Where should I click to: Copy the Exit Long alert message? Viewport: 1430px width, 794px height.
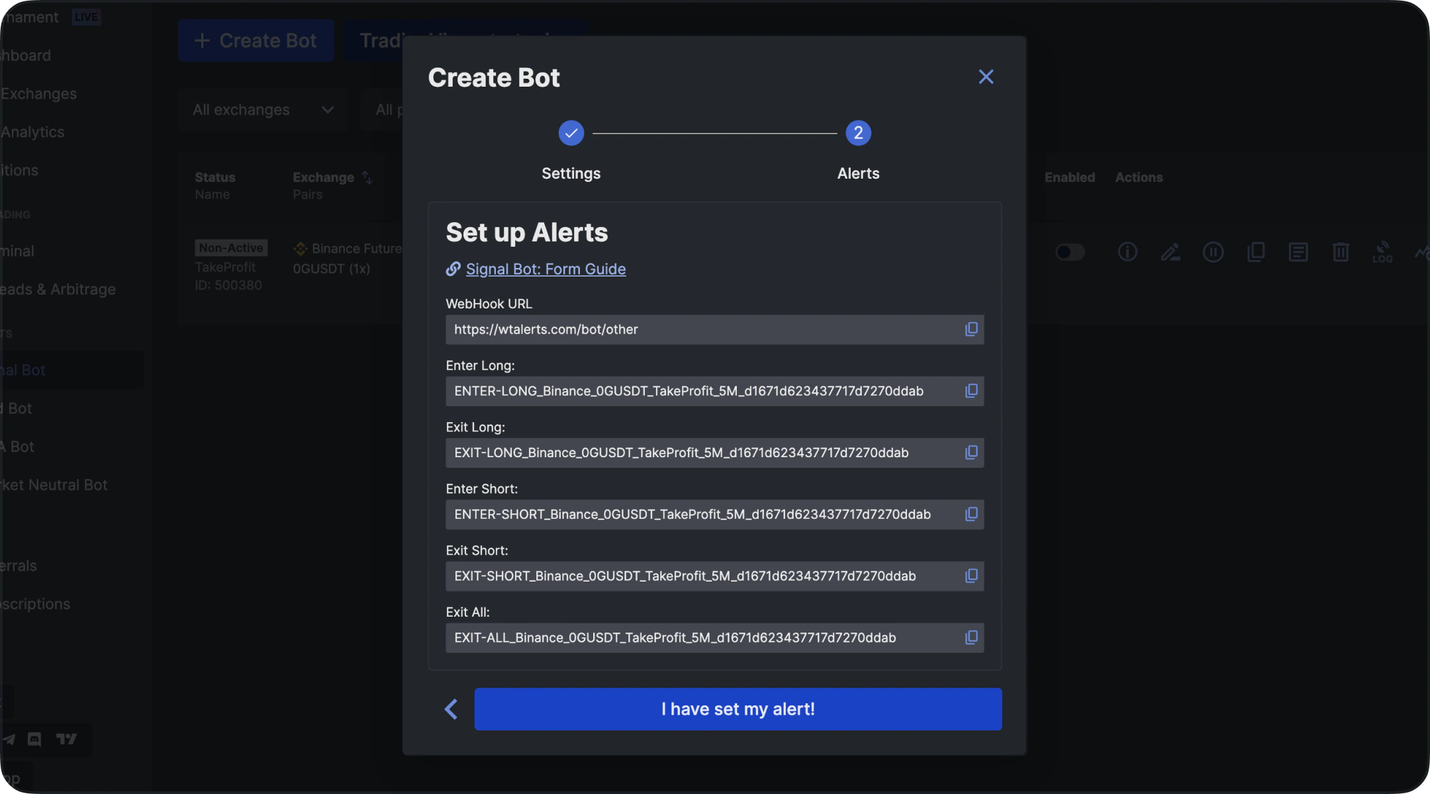971,453
